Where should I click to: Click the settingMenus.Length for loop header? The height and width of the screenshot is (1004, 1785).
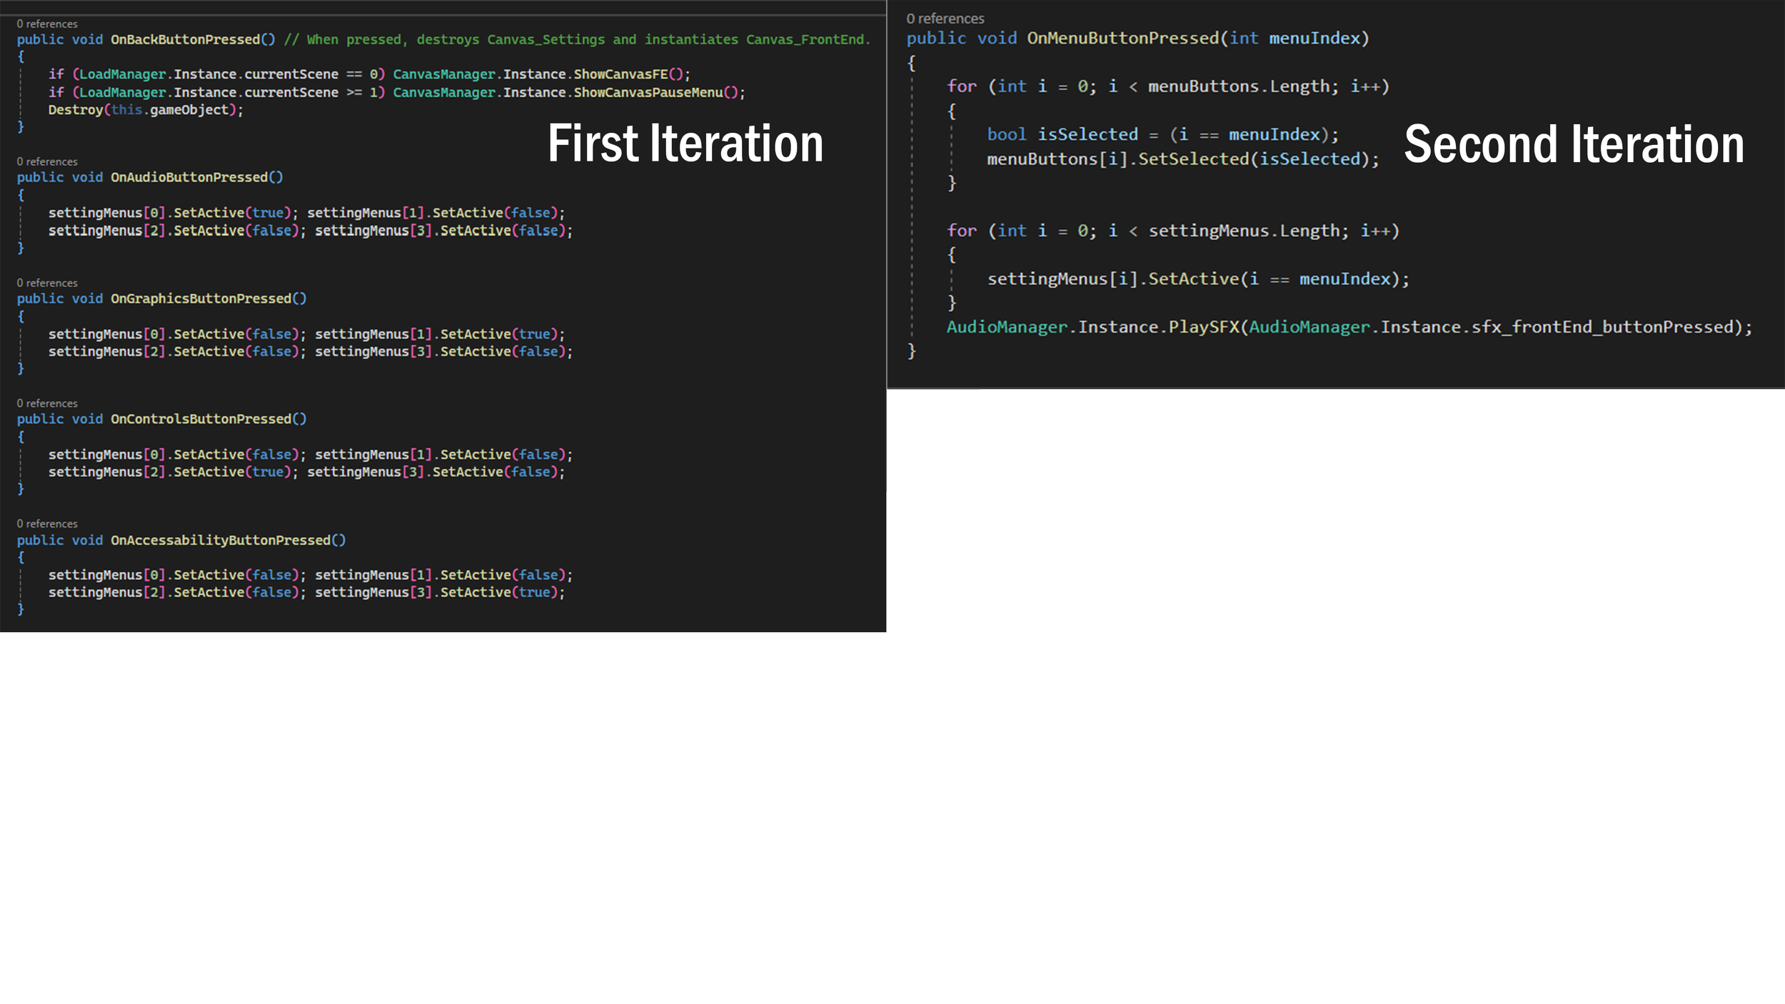(x=1172, y=231)
